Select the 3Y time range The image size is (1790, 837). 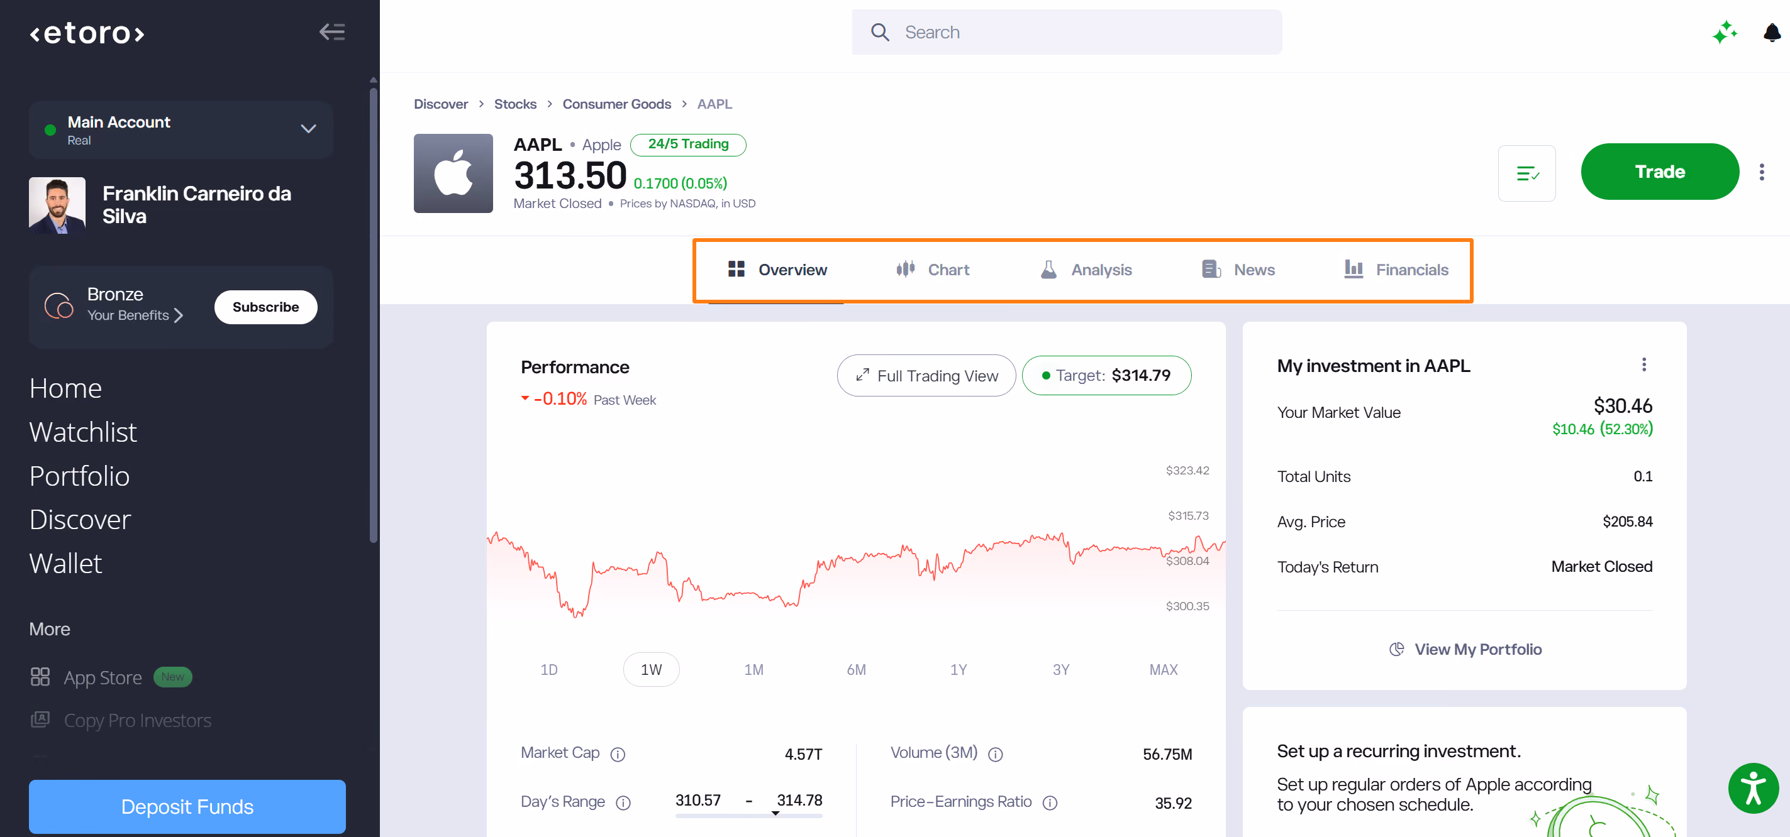1060,670
